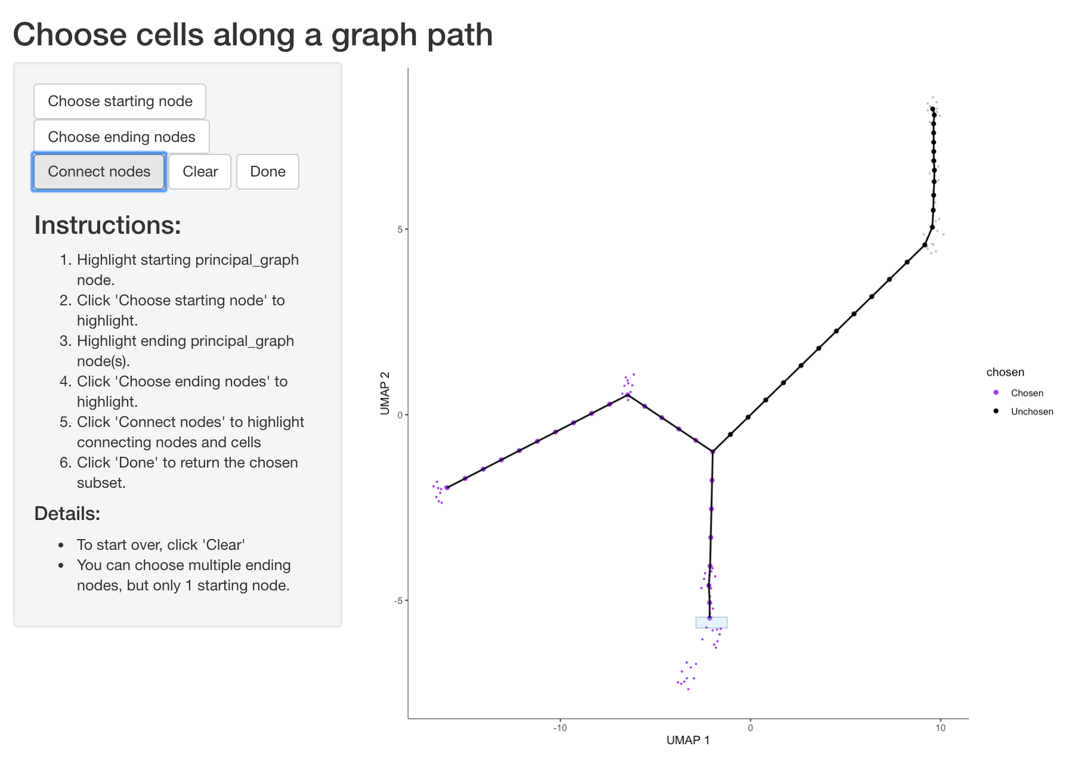The height and width of the screenshot is (780, 1076).
Task: Click the purple legend key dot
Action: click(995, 393)
